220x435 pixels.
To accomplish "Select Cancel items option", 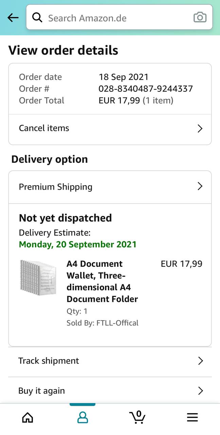I will coord(44,128).
